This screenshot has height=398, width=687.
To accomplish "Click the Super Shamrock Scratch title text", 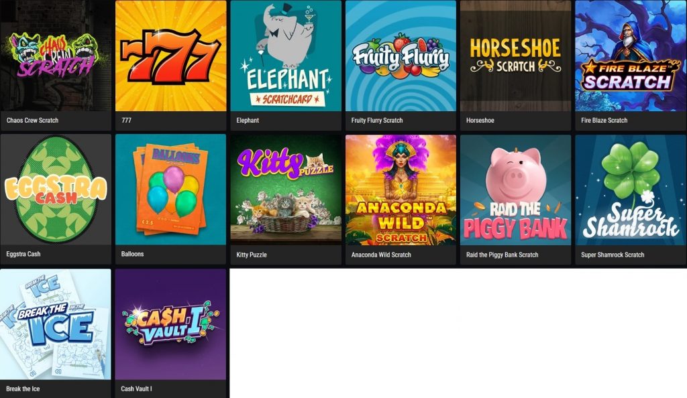I will click(x=613, y=255).
